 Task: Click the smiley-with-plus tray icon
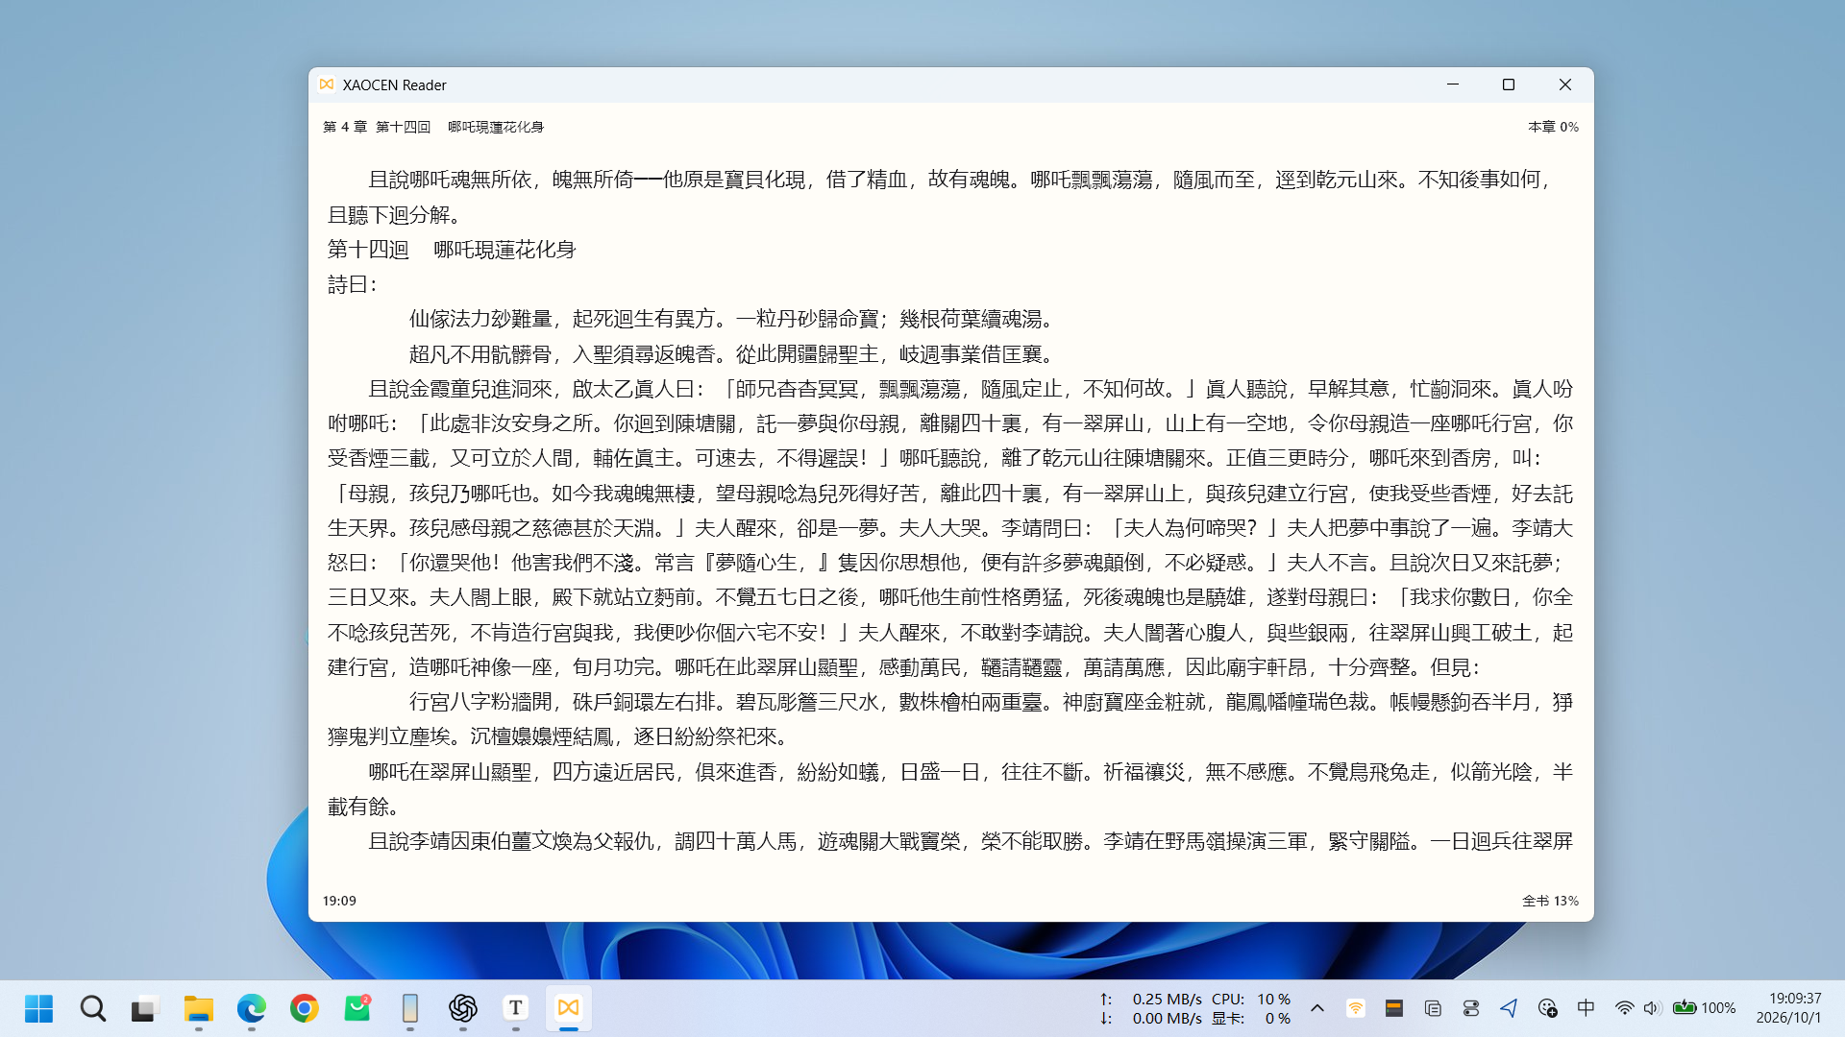(x=1547, y=1008)
